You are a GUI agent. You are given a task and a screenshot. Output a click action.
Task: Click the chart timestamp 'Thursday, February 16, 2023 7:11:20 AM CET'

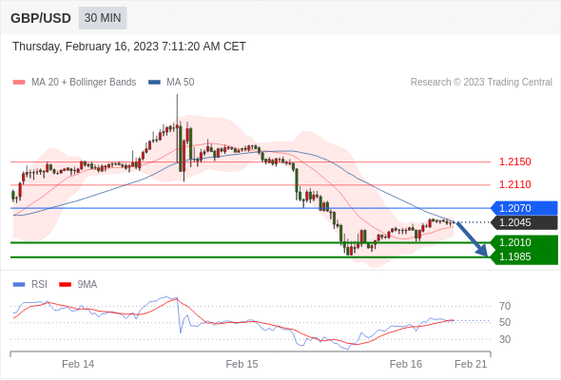point(129,47)
